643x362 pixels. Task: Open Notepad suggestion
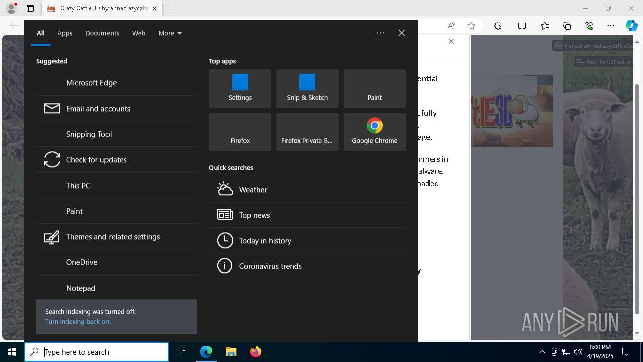(x=116, y=288)
